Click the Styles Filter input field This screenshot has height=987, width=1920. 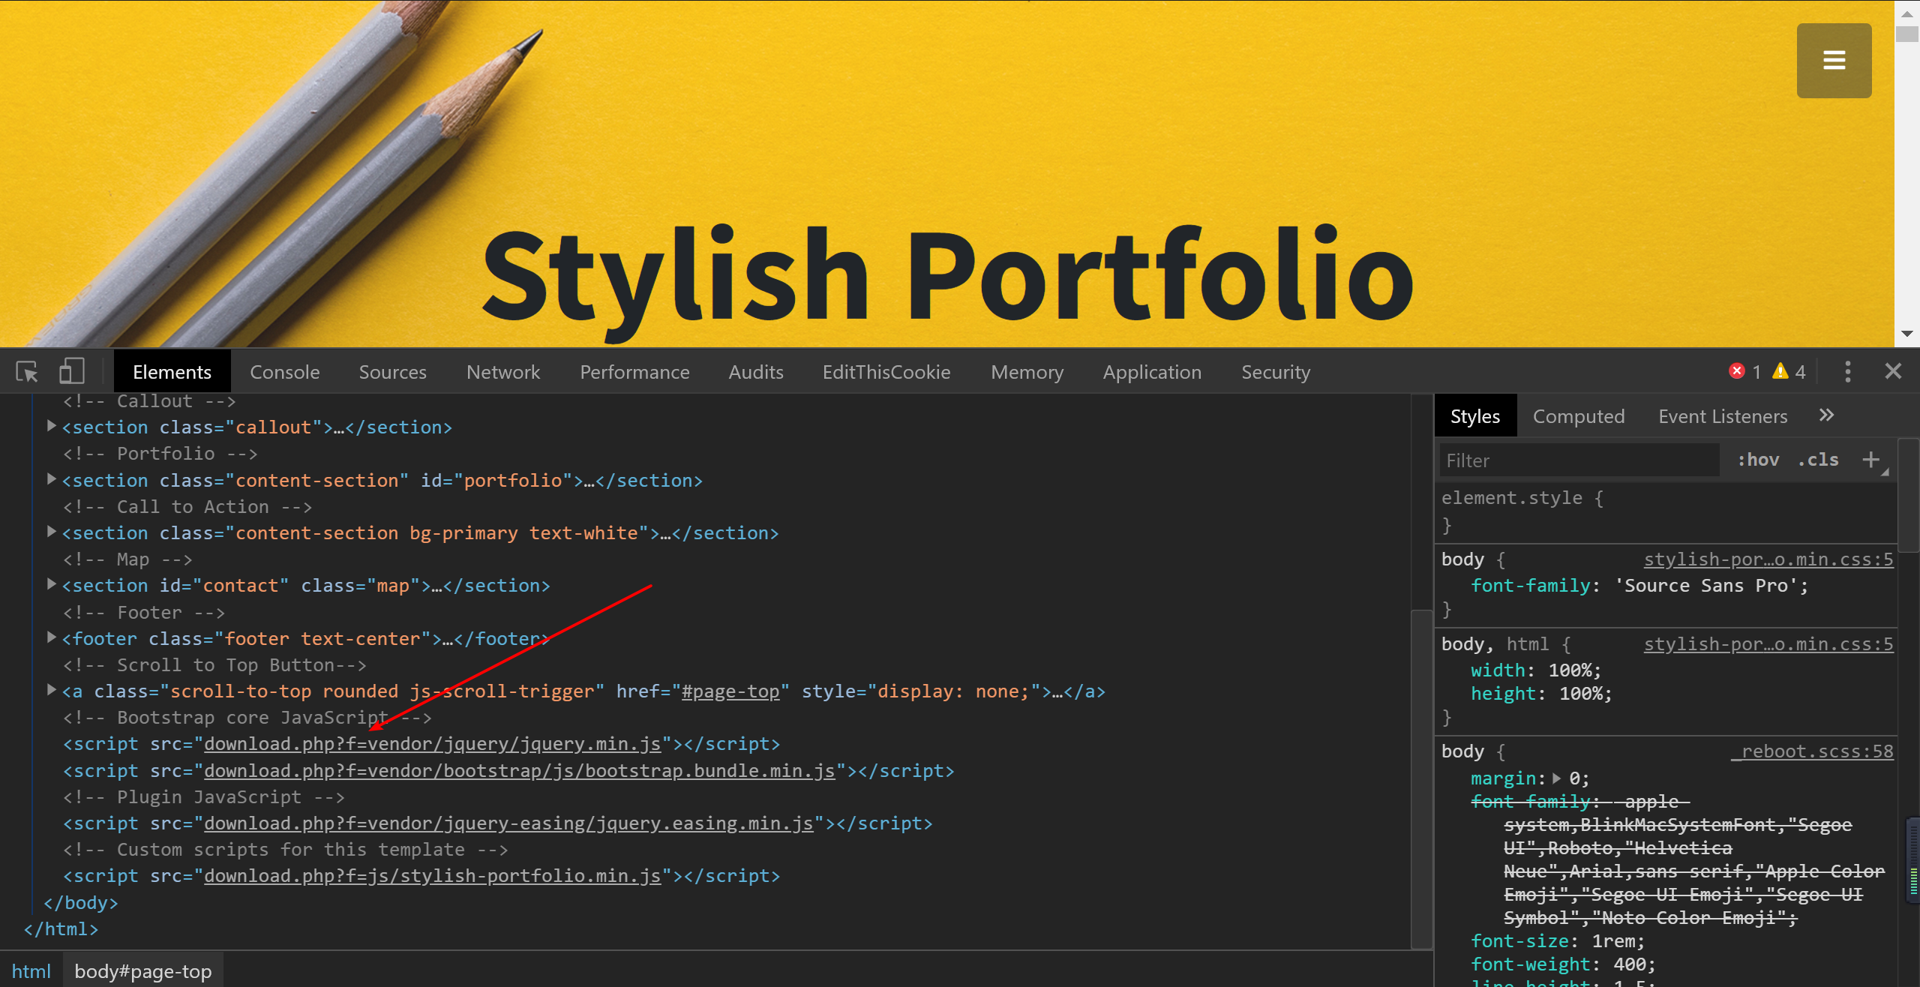(1579, 460)
